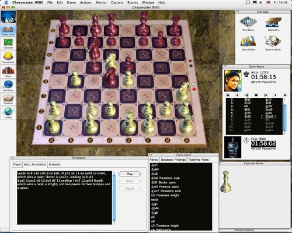Open the Window menu
The image size is (292, 233).
(148, 2)
